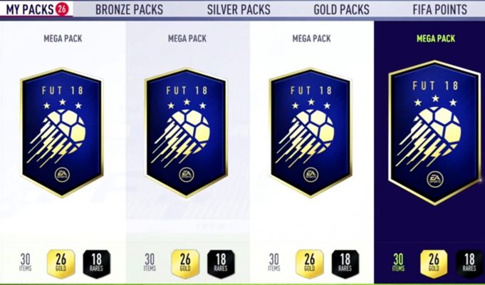Open the Gold Packs tab
This screenshot has width=485, height=285.
click(341, 9)
